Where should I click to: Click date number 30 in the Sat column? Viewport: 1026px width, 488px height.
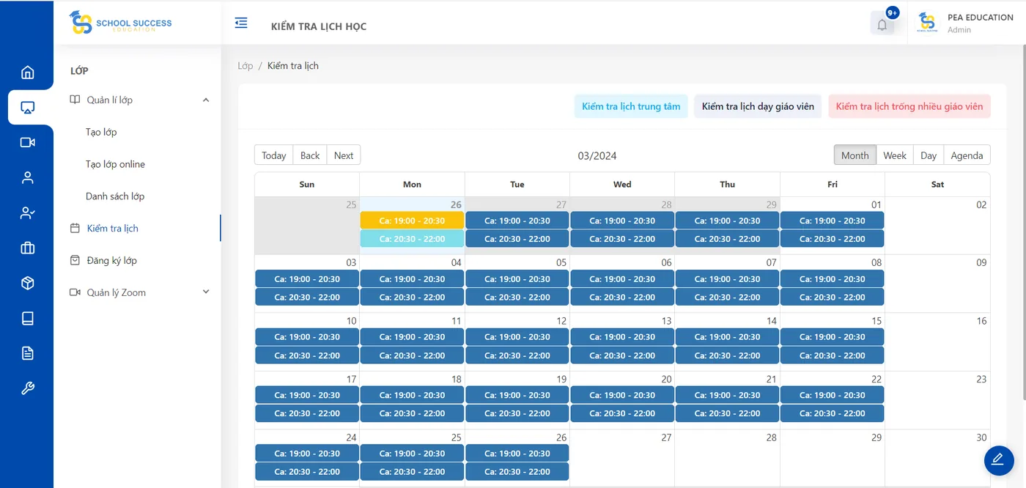(x=981, y=437)
